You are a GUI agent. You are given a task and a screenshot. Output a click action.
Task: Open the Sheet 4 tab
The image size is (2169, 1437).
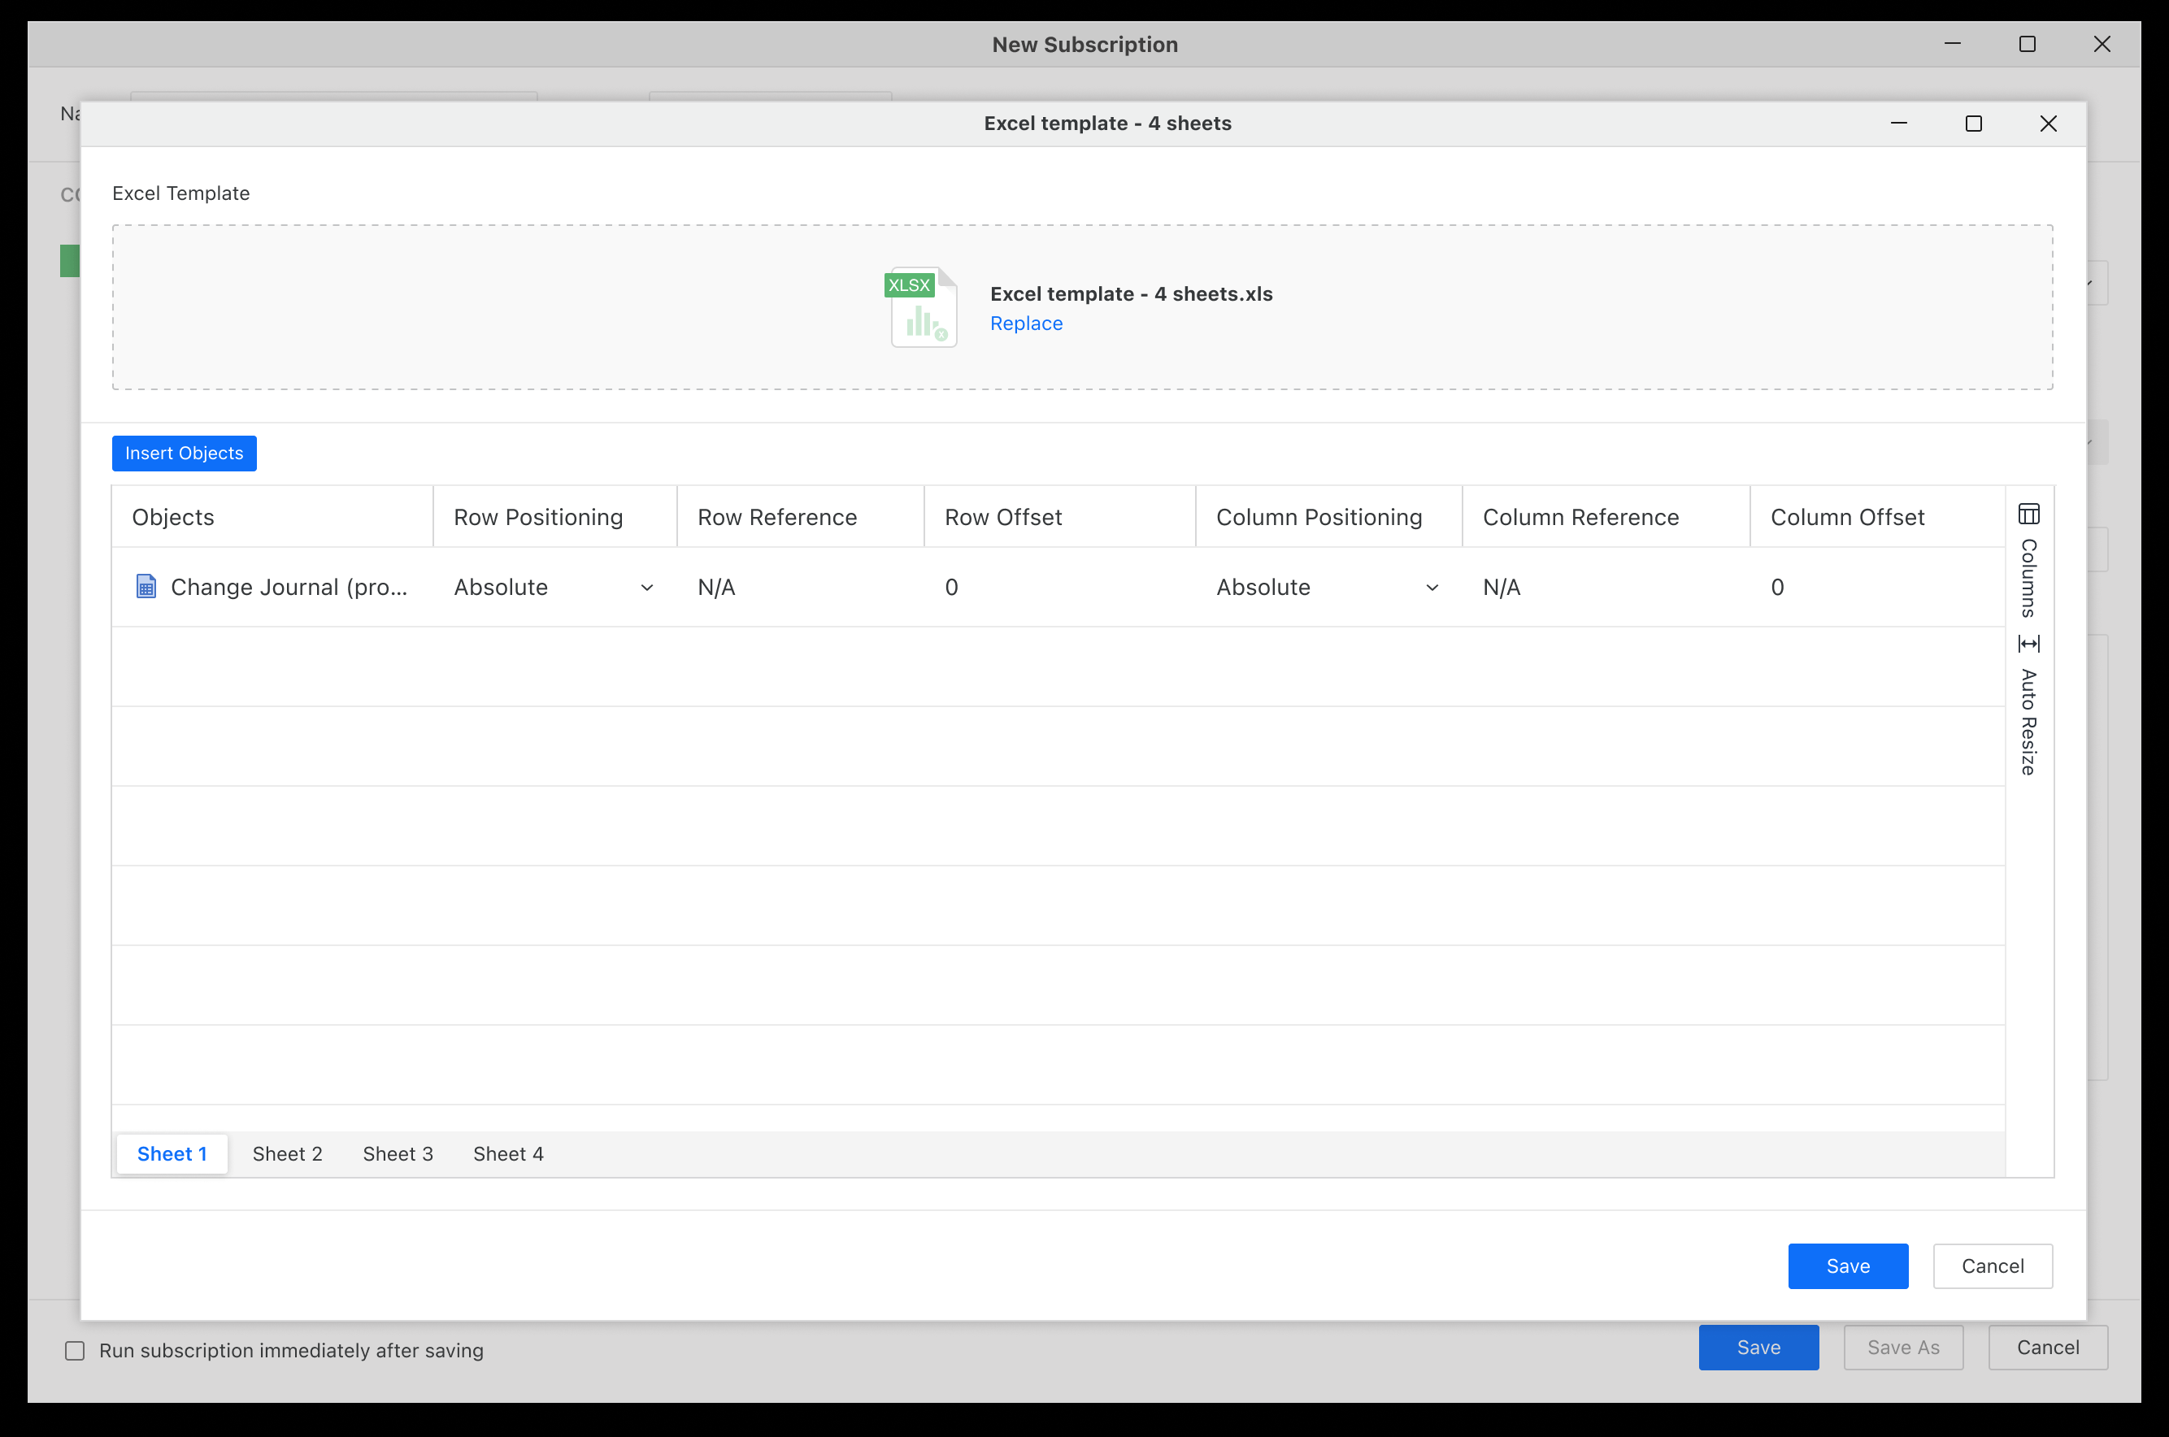(508, 1154)
